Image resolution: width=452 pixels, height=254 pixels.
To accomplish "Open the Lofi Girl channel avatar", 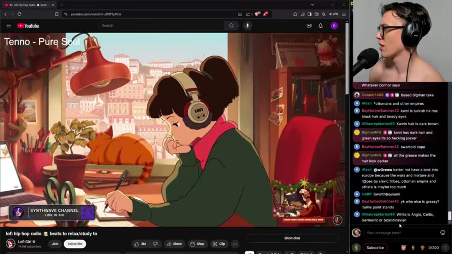I will (11, 244).
